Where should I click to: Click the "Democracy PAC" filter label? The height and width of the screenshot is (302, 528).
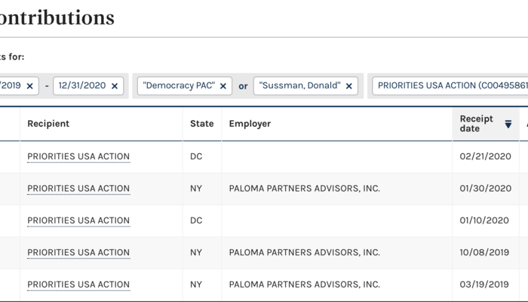pyautogui.click(x=178, y=86)
